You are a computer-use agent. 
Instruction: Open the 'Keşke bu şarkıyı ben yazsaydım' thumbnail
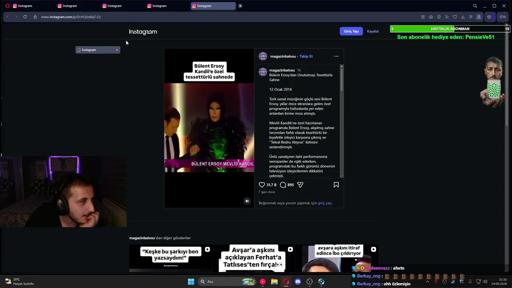pyautogui.click(x=170, y=258)
